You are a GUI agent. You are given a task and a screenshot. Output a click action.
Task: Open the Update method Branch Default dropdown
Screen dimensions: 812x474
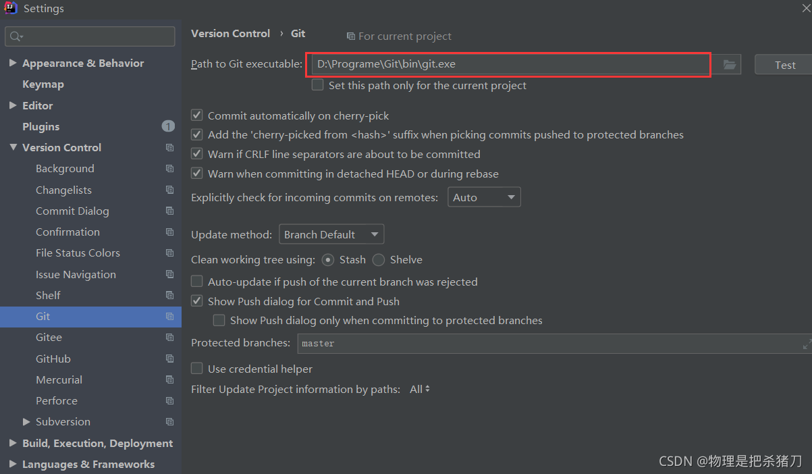click(x=331, y=234)
